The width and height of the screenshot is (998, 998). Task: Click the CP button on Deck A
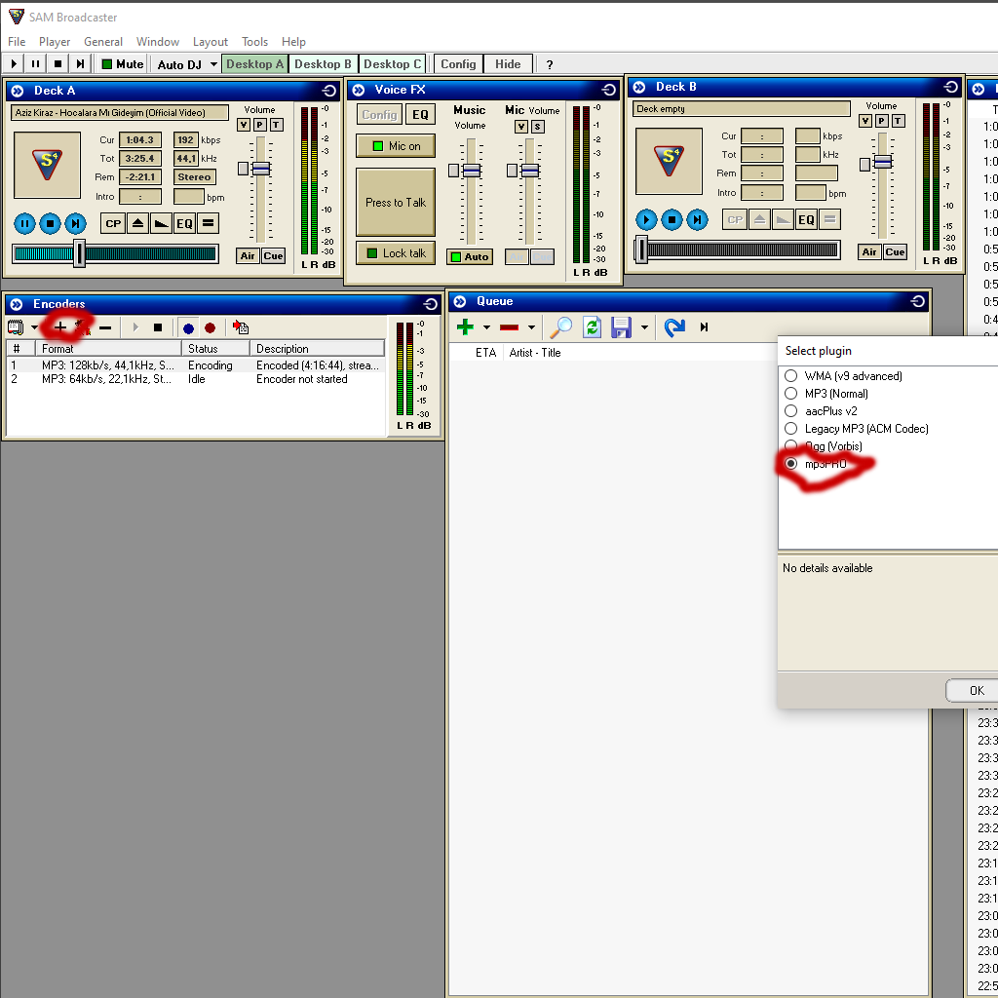tap(113, 223)
